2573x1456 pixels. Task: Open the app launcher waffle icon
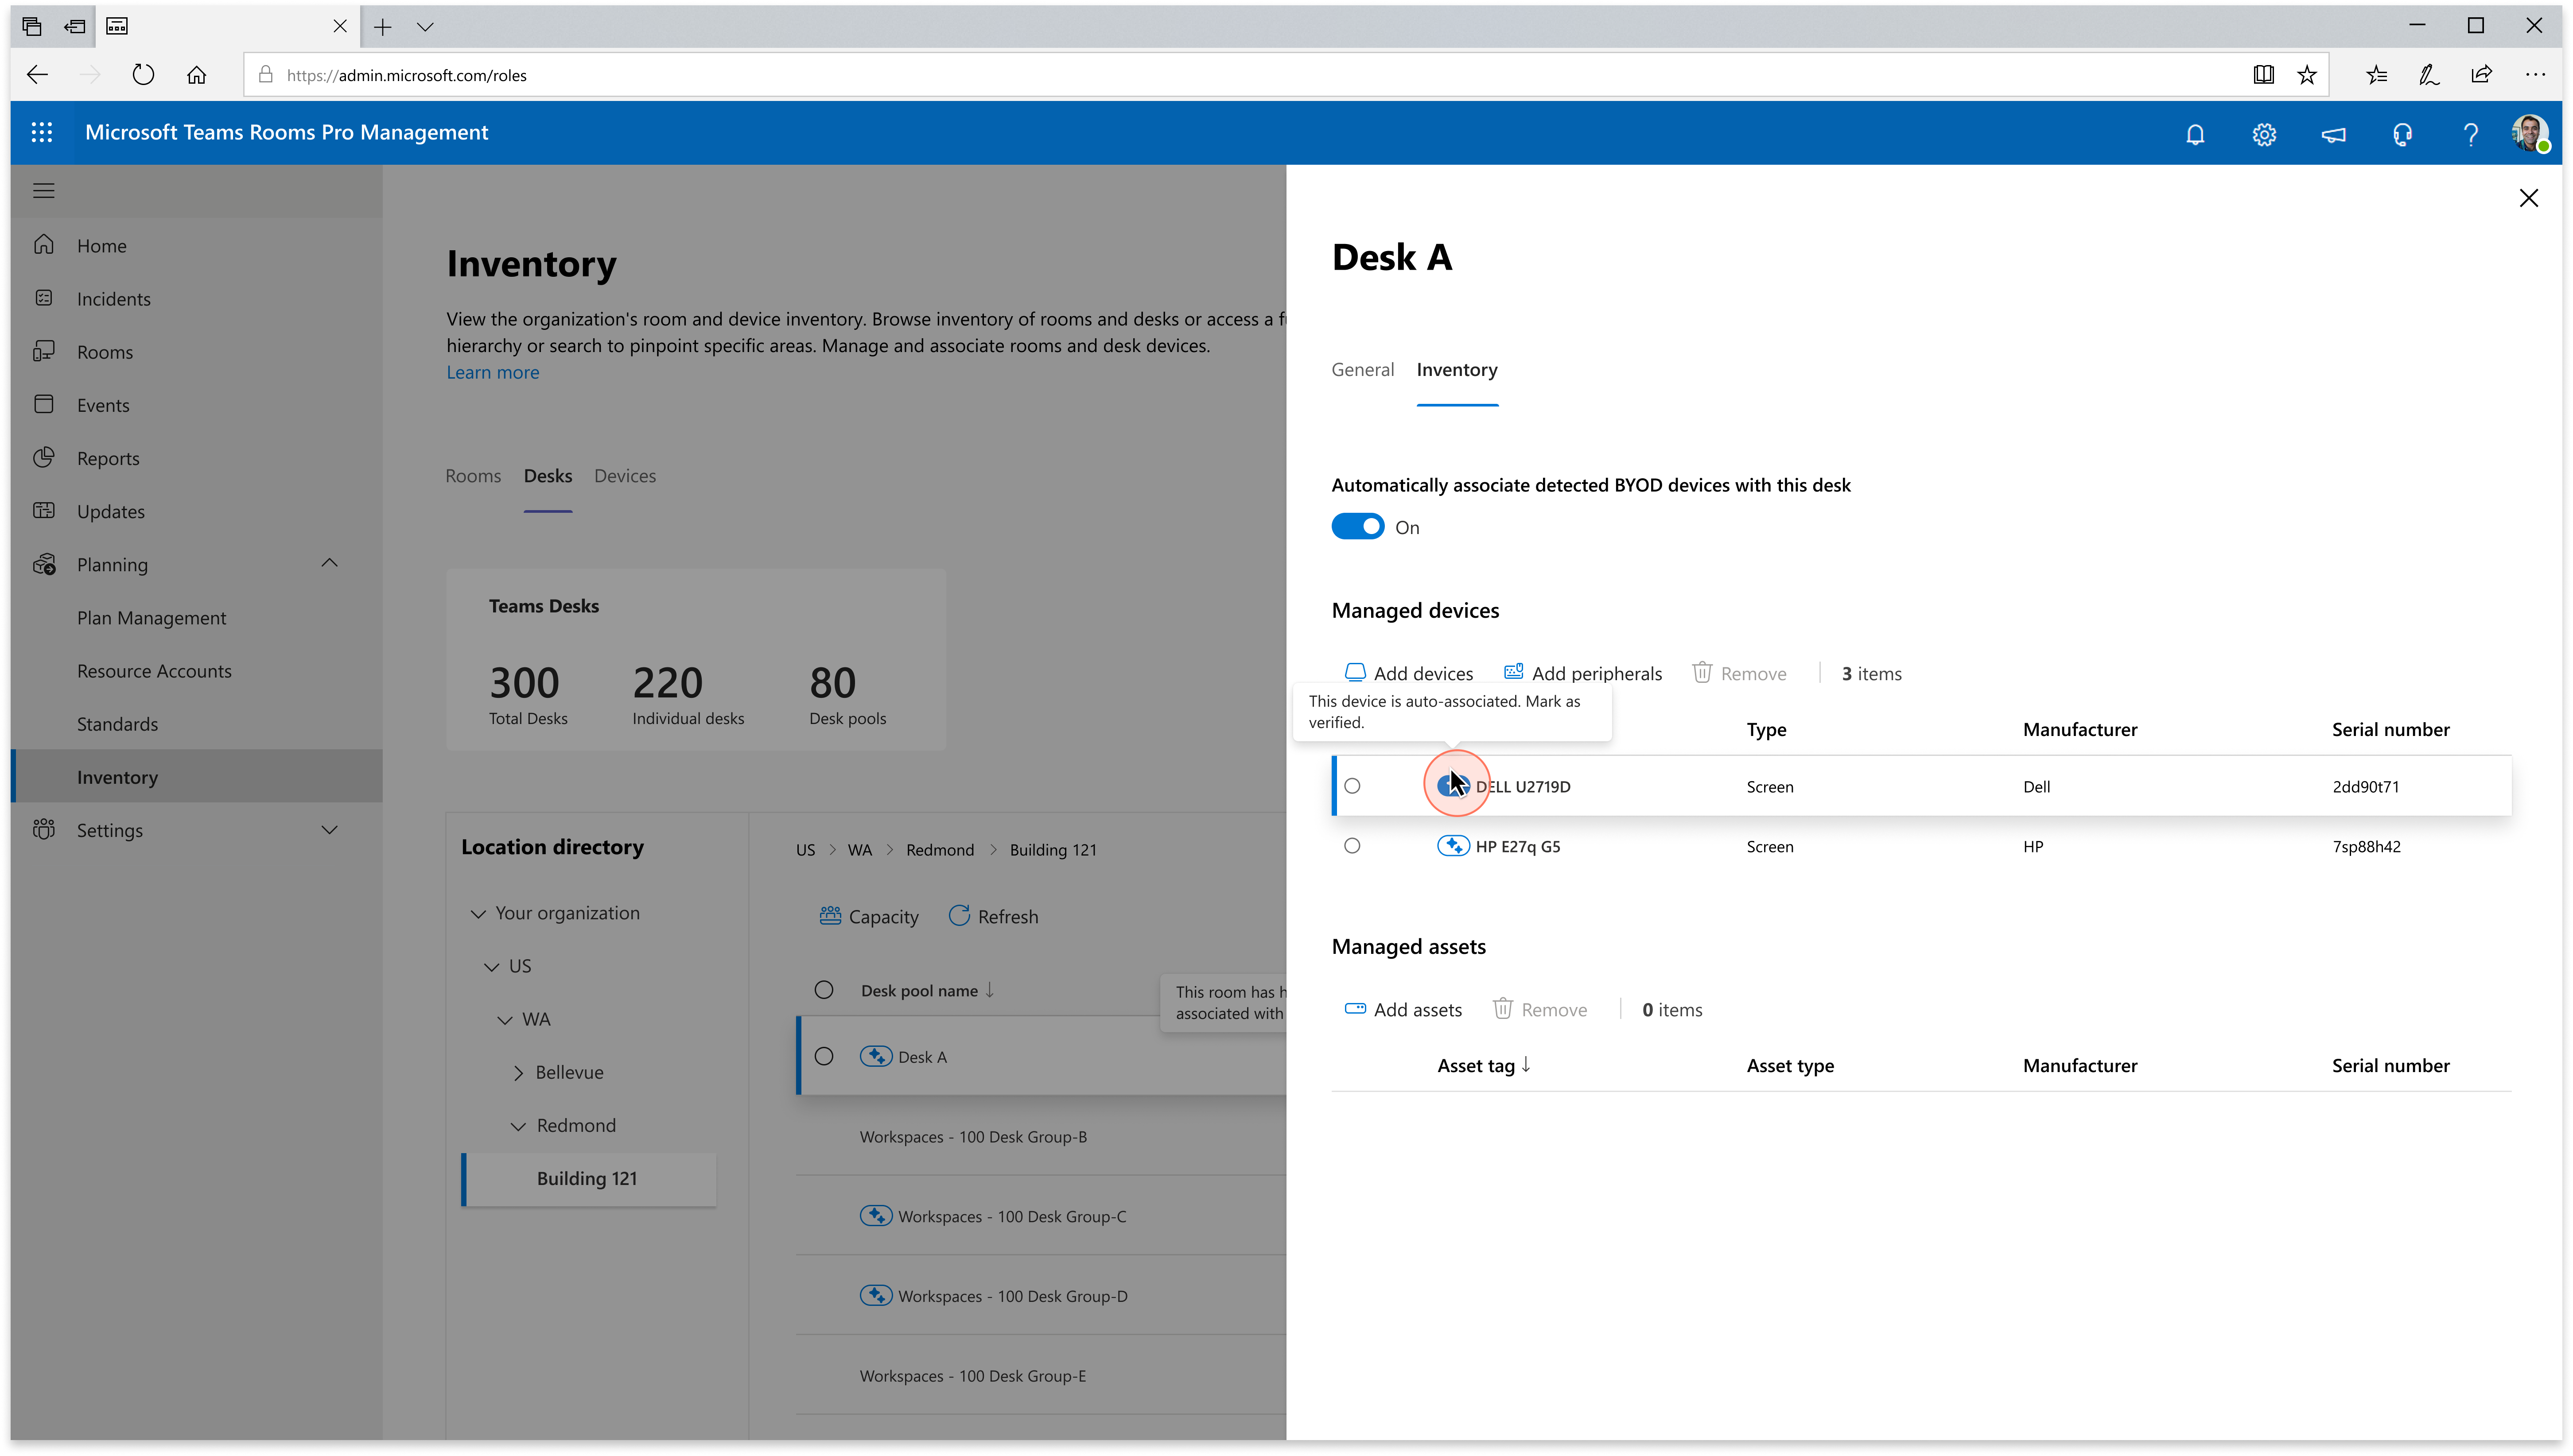41,132
